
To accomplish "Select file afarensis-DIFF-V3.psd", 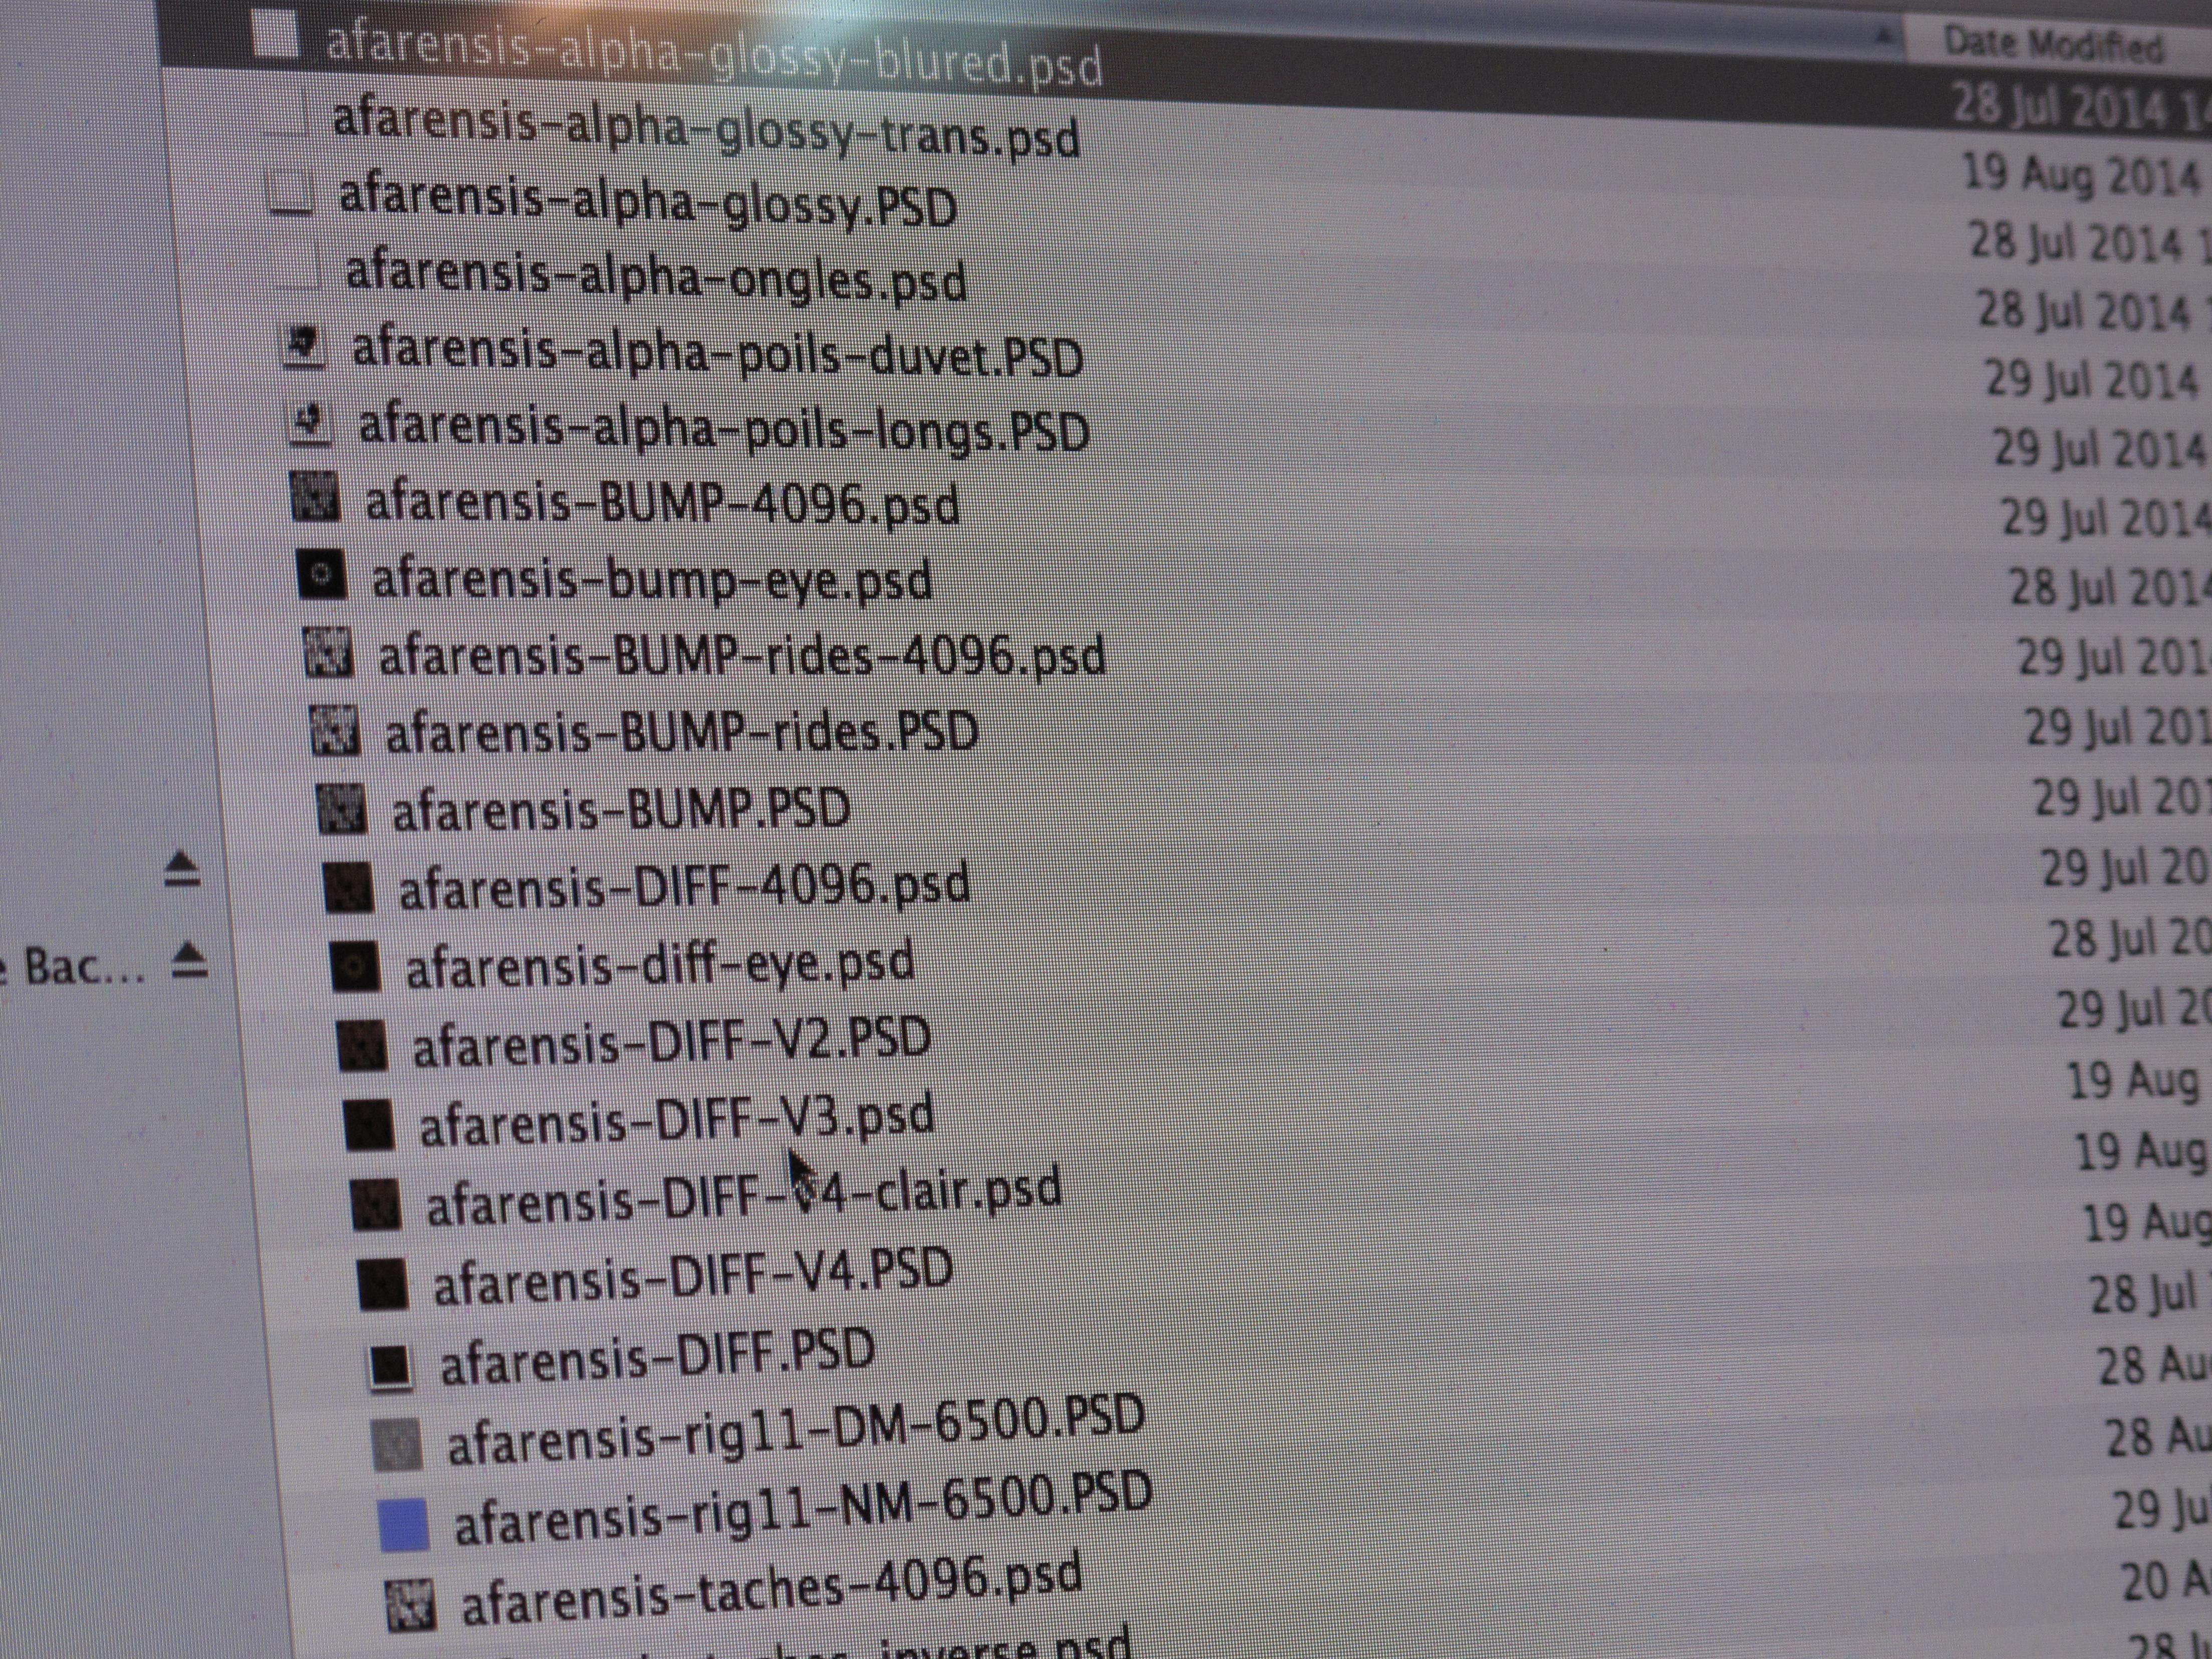I will click(x=678, y=1120).
